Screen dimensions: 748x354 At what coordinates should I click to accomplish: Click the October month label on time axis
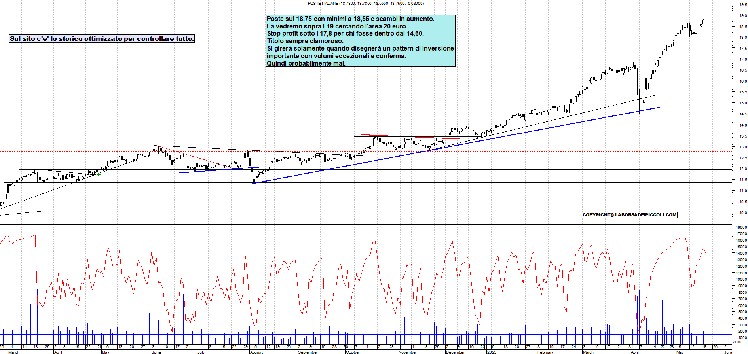[x=353, y=352]
